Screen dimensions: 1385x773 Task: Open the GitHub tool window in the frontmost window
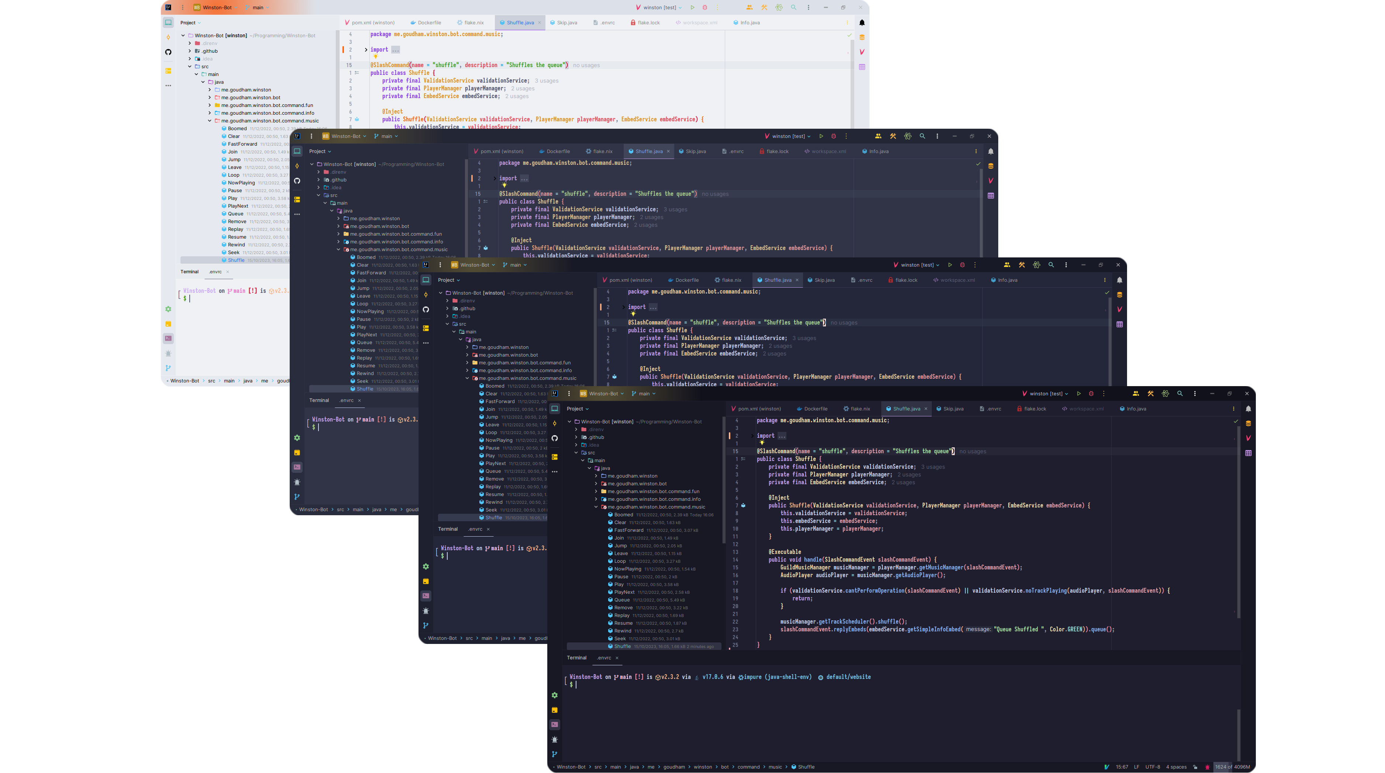pos(554,439)
